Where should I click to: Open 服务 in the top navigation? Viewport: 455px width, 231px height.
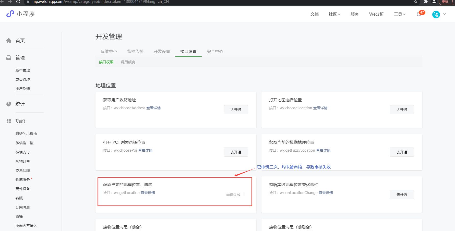click(355, 14)
